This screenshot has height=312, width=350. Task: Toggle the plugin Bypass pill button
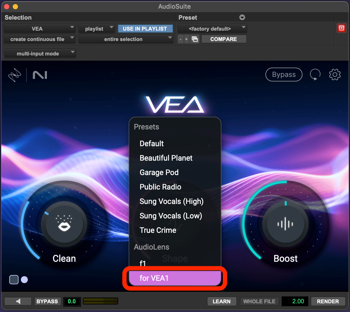click(x=284, y=75)
